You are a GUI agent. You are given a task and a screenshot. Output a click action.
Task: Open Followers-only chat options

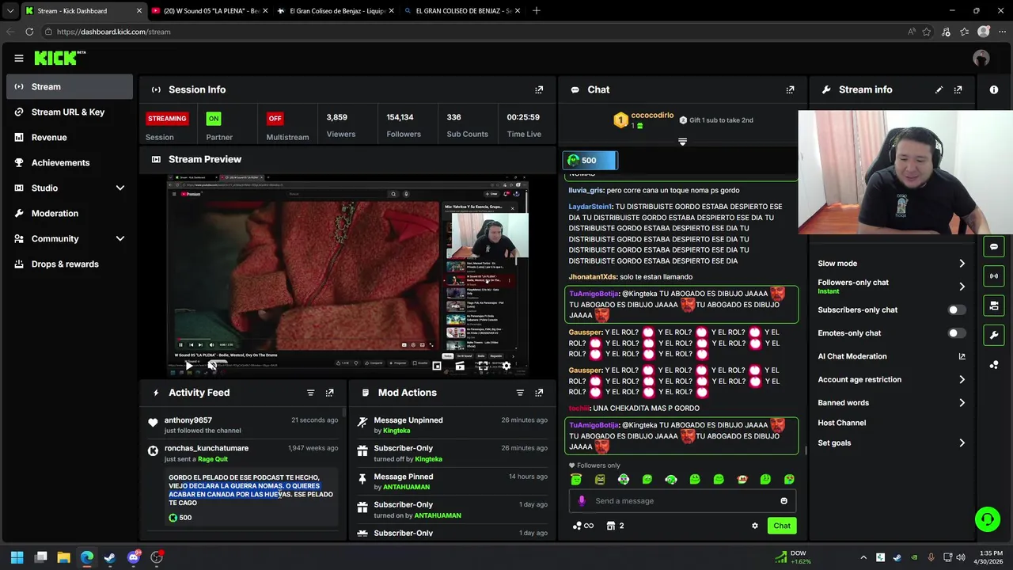(891, 286)
